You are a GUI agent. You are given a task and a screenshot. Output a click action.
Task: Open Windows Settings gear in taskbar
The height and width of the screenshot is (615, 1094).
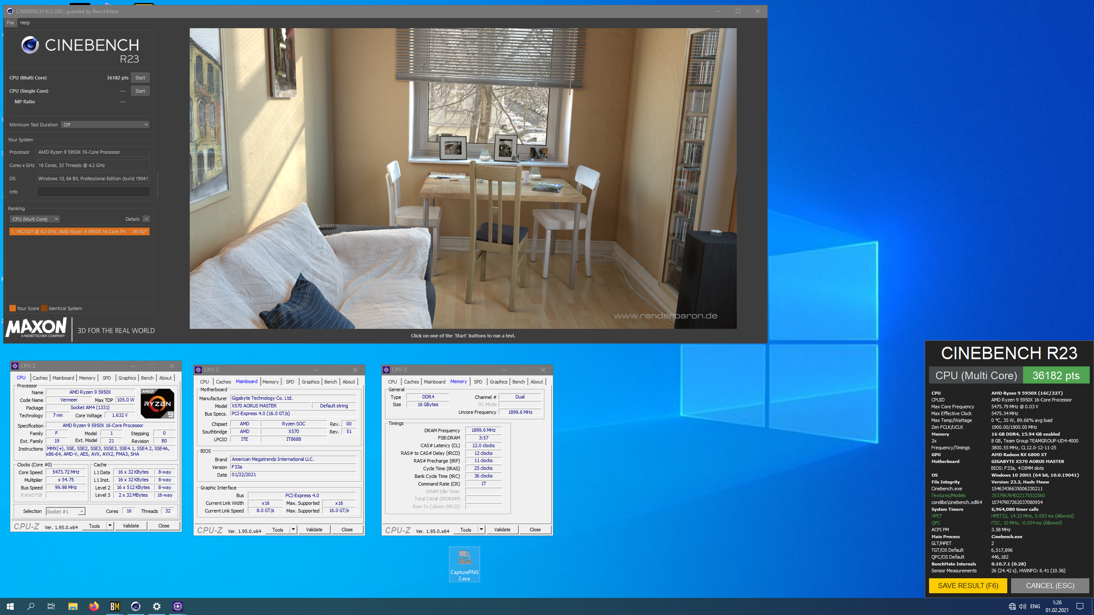coord(156,606)
